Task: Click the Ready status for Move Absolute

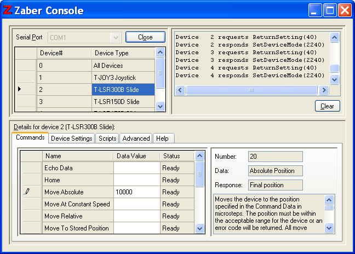Action: pyautogui.click(x=177, y=192)
